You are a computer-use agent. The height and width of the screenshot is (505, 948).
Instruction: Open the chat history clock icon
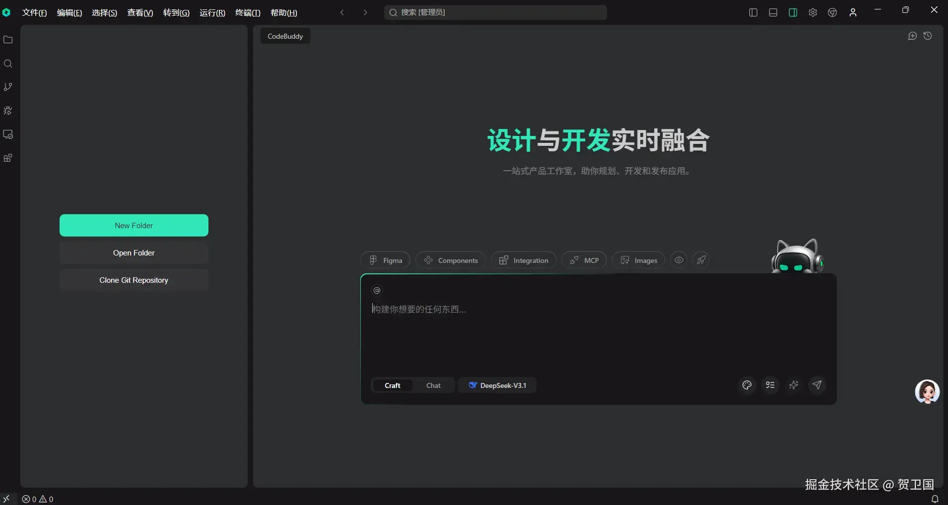pyautogui.click(x=928, y=36)
